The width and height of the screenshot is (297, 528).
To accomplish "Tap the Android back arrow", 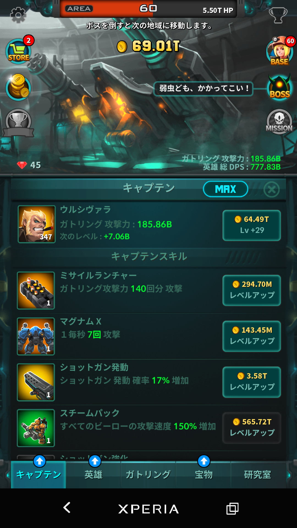I will [x=67, y=508].
